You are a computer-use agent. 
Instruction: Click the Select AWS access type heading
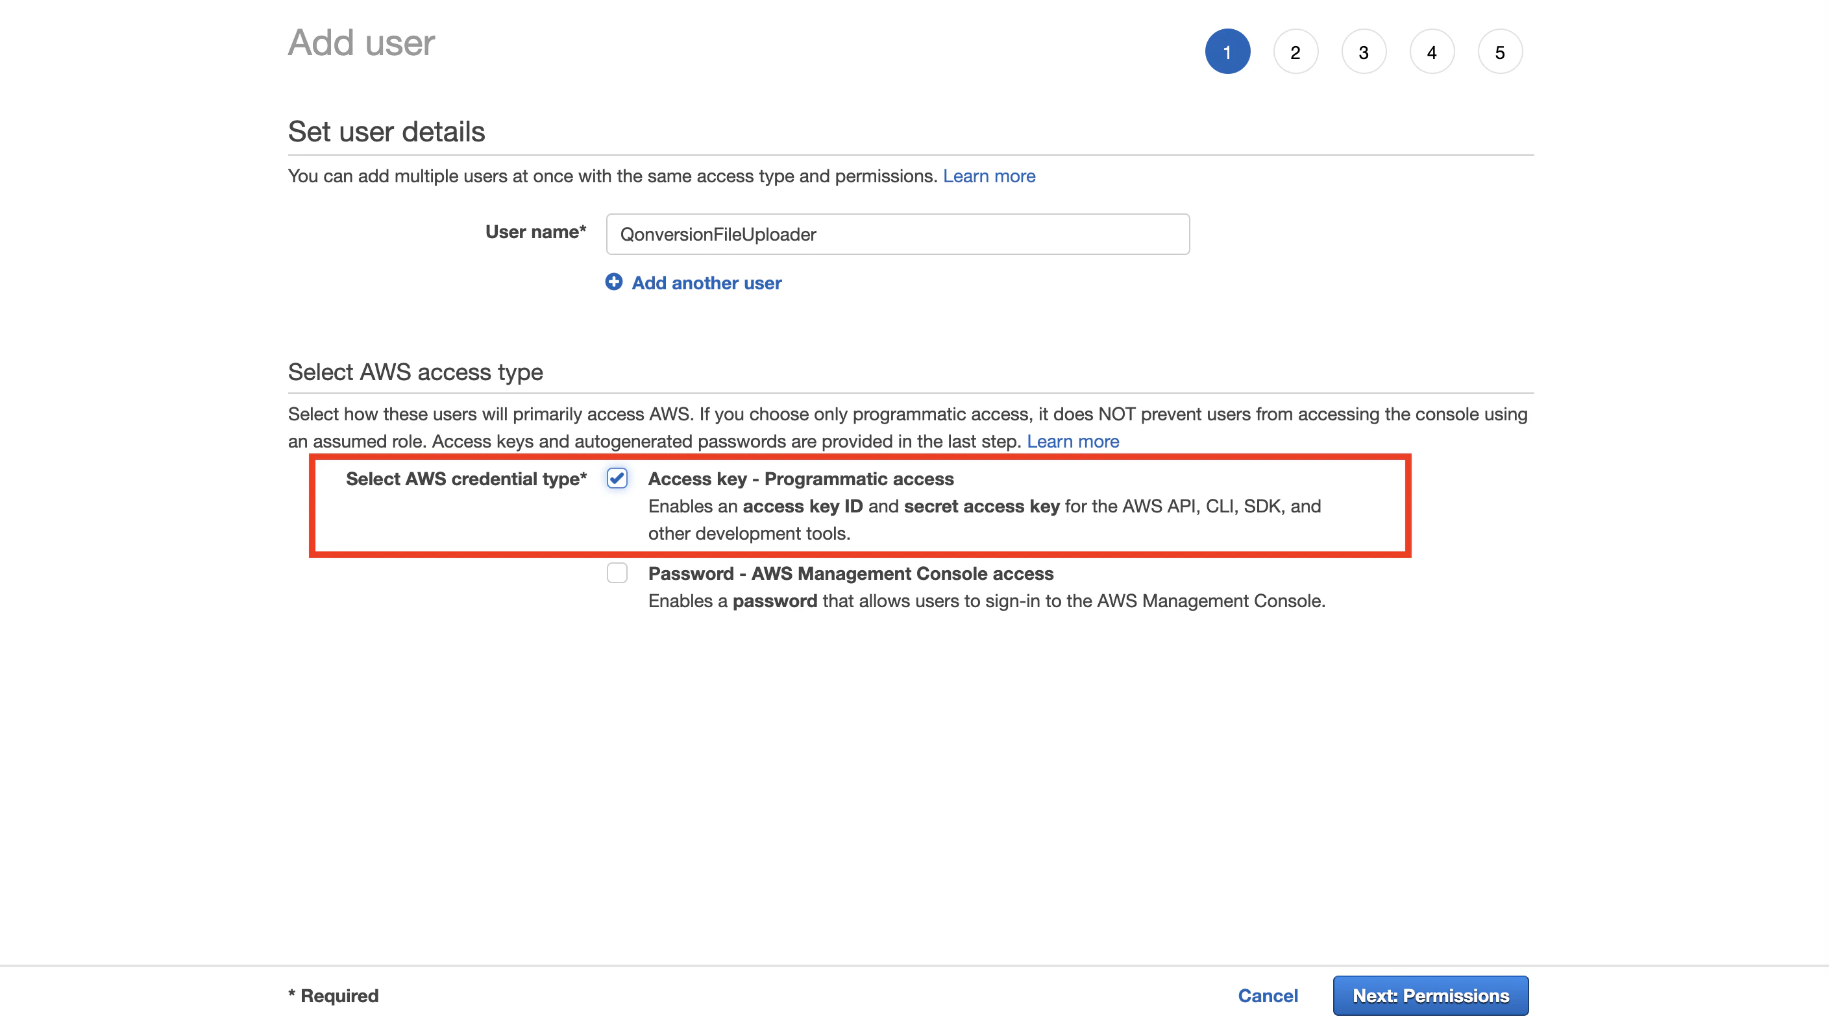coord(415,372)
